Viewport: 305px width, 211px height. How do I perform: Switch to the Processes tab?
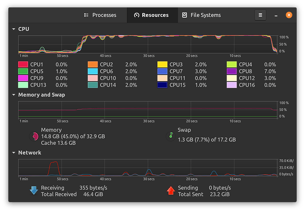click(100, 15)
